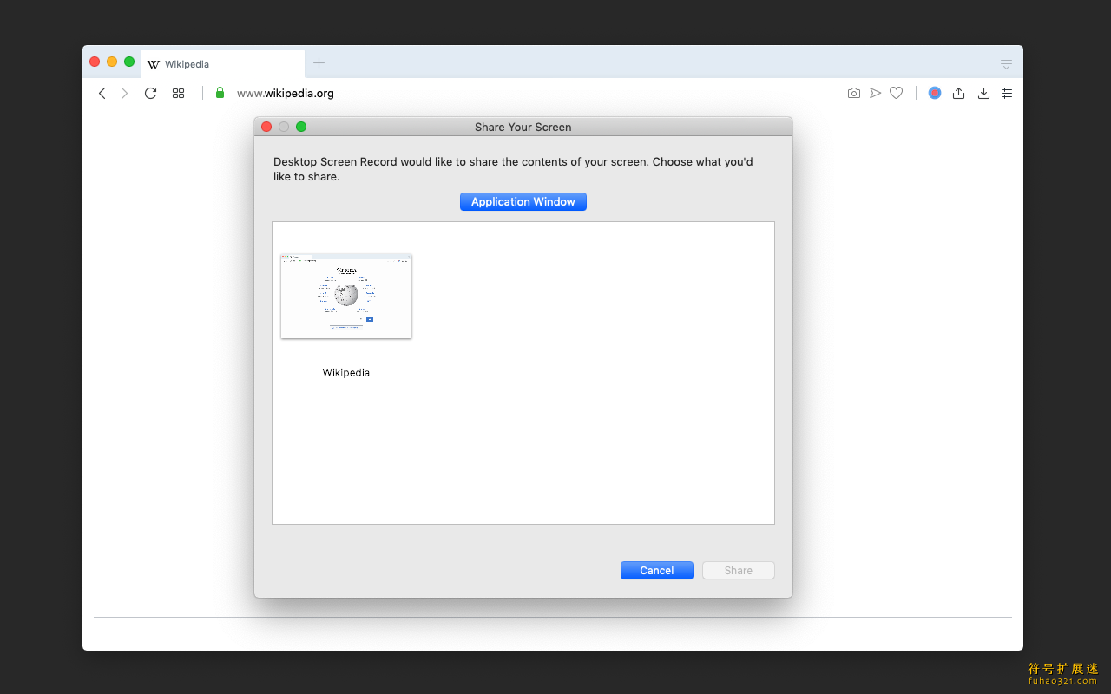Select the Wikipedia window thumbnail
This screenshot has height=694, width=1111.
click(346, 296)
